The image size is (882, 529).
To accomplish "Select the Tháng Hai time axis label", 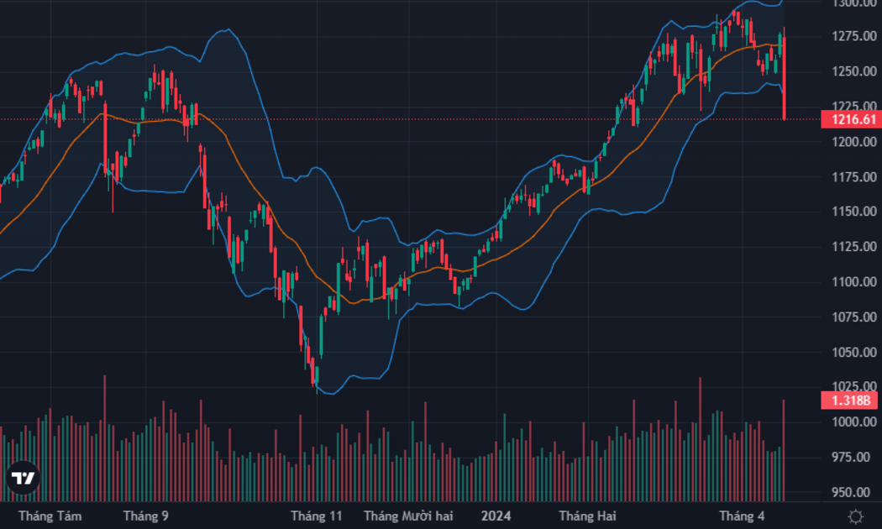I will (x=587, y=516).
